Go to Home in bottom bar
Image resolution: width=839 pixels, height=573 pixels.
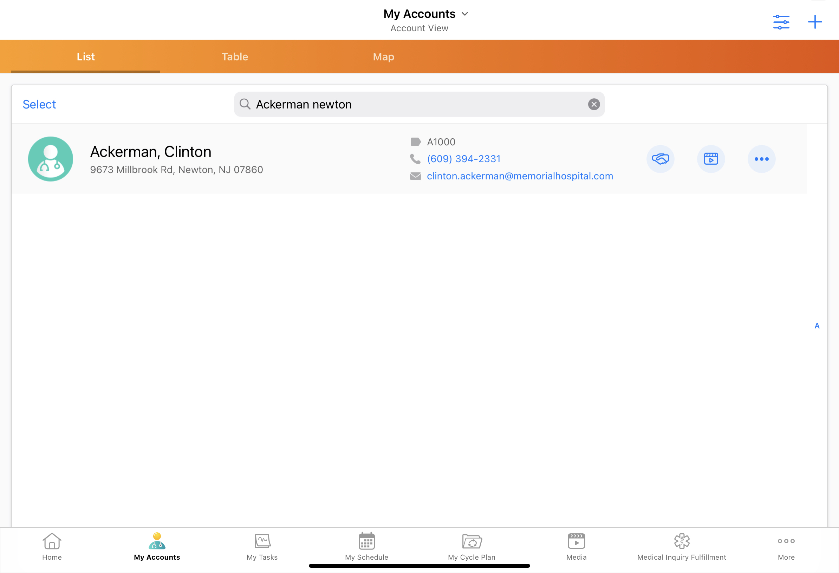coord(52,546)
